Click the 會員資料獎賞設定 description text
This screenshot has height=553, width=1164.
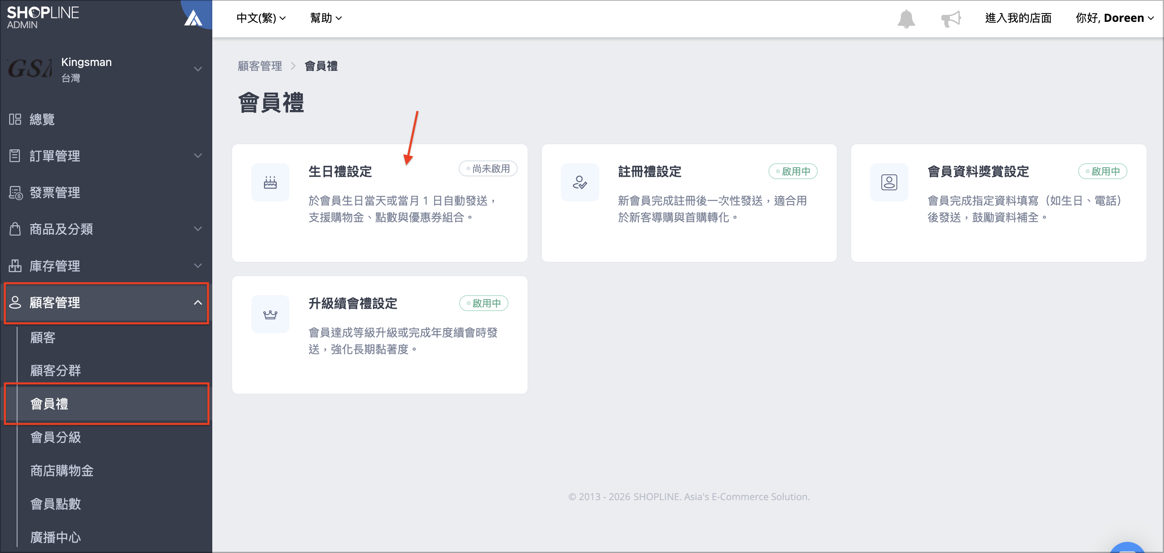click(1024, 209)
